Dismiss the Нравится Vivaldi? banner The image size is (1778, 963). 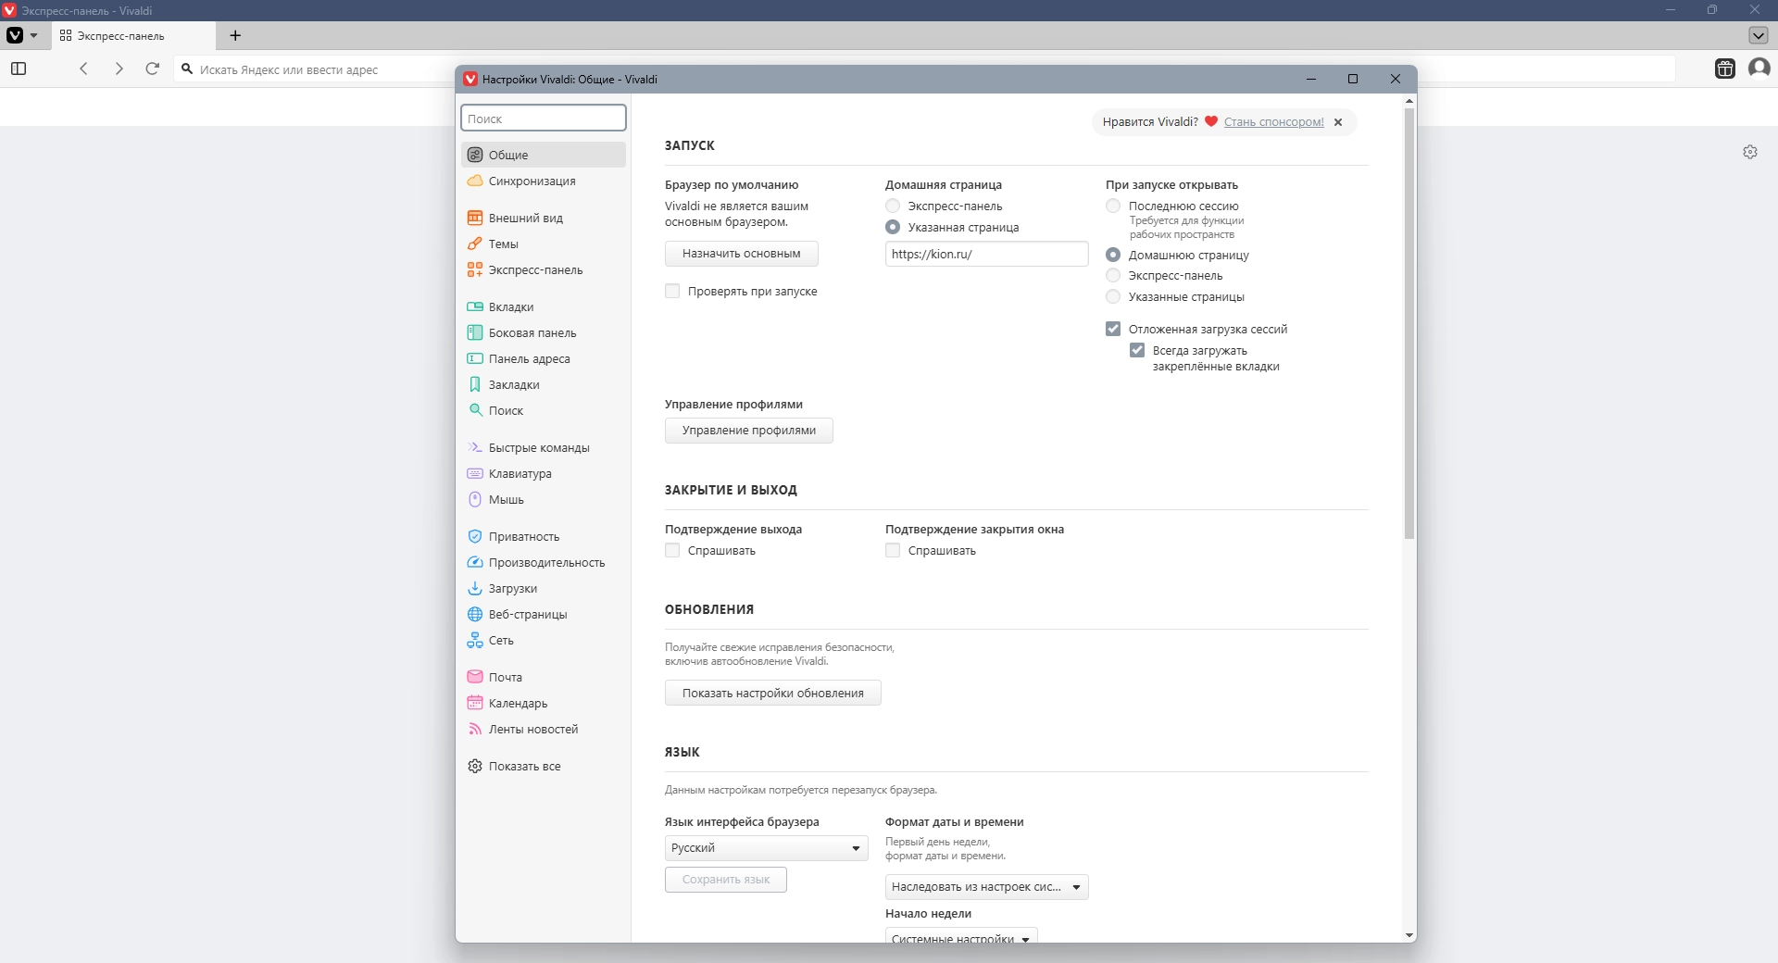point(1338,122)
